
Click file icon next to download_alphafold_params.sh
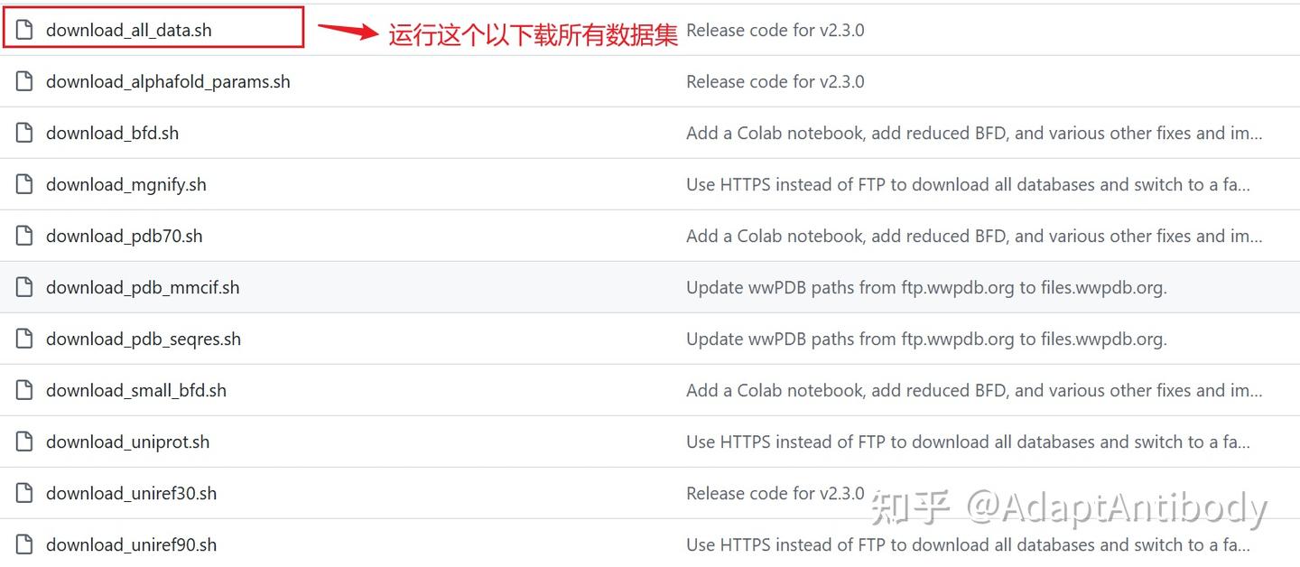(x=24, y=81)
